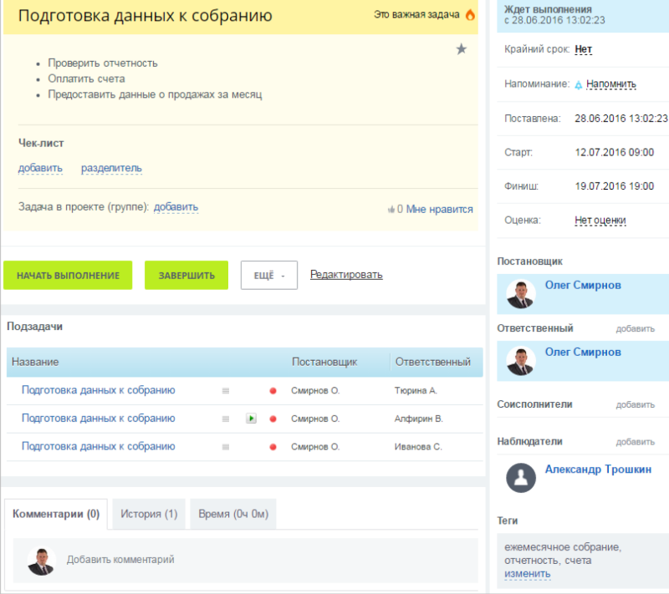Viewport: 669px width, 594px height.
Task: Click Александр Трошкин's observer avatar icon
Action: pyautogui.click(x=523, y=477)
